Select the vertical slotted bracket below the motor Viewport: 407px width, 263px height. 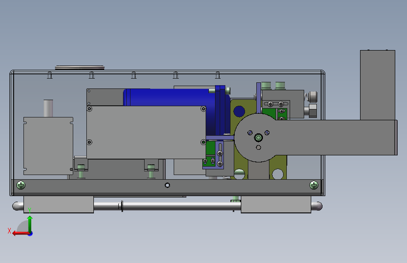click(220, 155)
